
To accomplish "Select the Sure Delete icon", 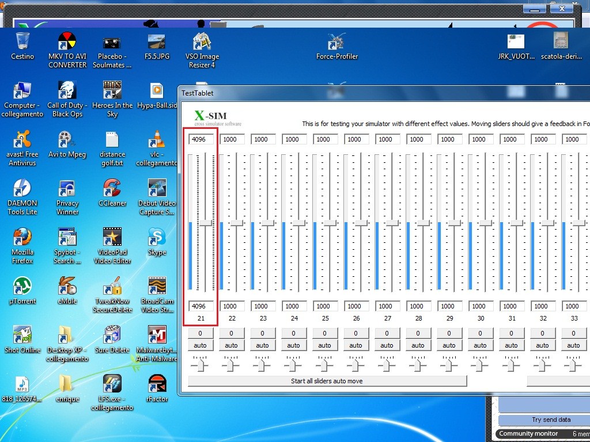I will pyautogui.click(x=112, y=335).
